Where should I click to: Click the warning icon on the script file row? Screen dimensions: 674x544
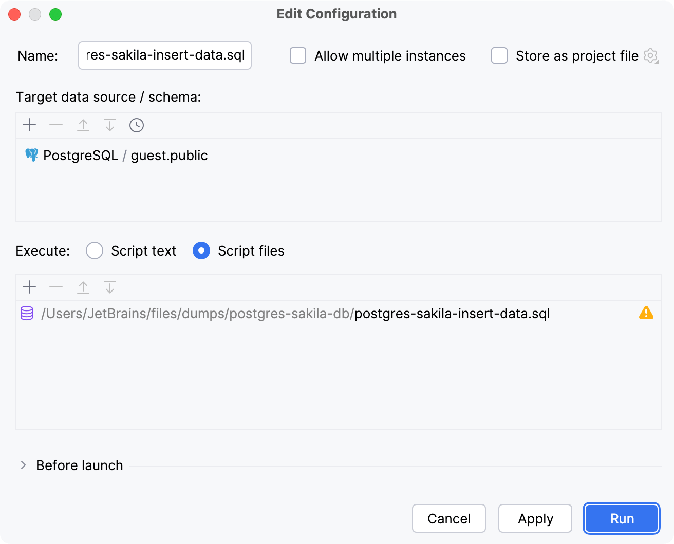[x=646, y=313]
